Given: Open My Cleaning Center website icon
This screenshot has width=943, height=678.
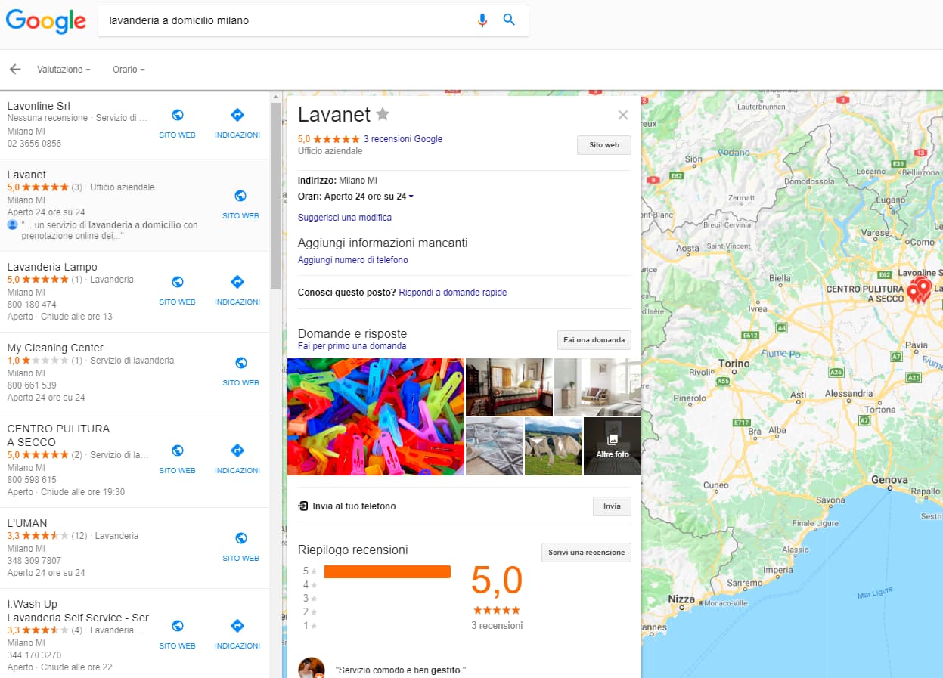Looking at the screenshot, I should [240, 363].
